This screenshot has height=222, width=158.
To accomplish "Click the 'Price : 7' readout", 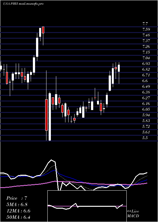I will [x=17, y=198].
